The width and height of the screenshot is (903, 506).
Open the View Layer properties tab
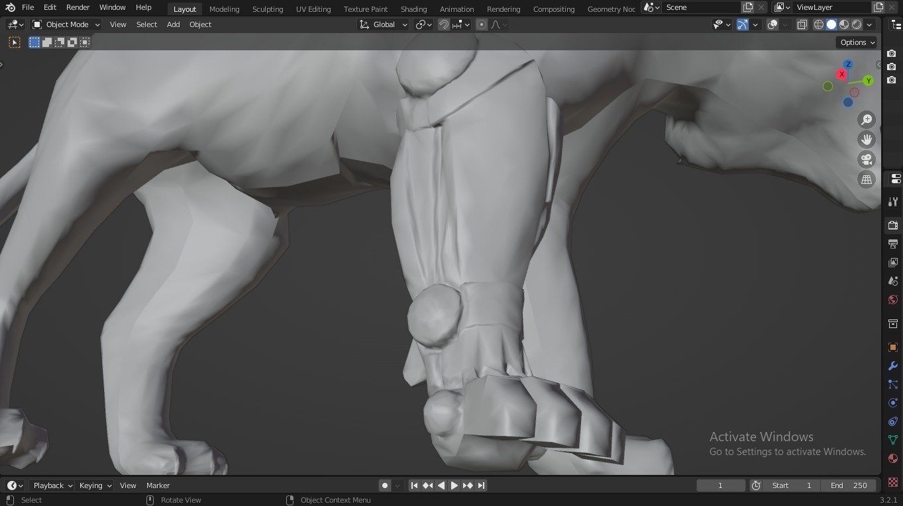(893, 263)
